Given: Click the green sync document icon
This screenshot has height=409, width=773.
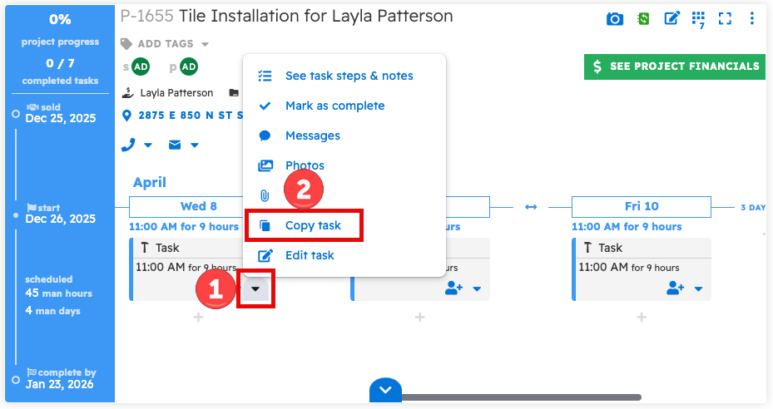Looking at the screenshot, I should (643, 18).
